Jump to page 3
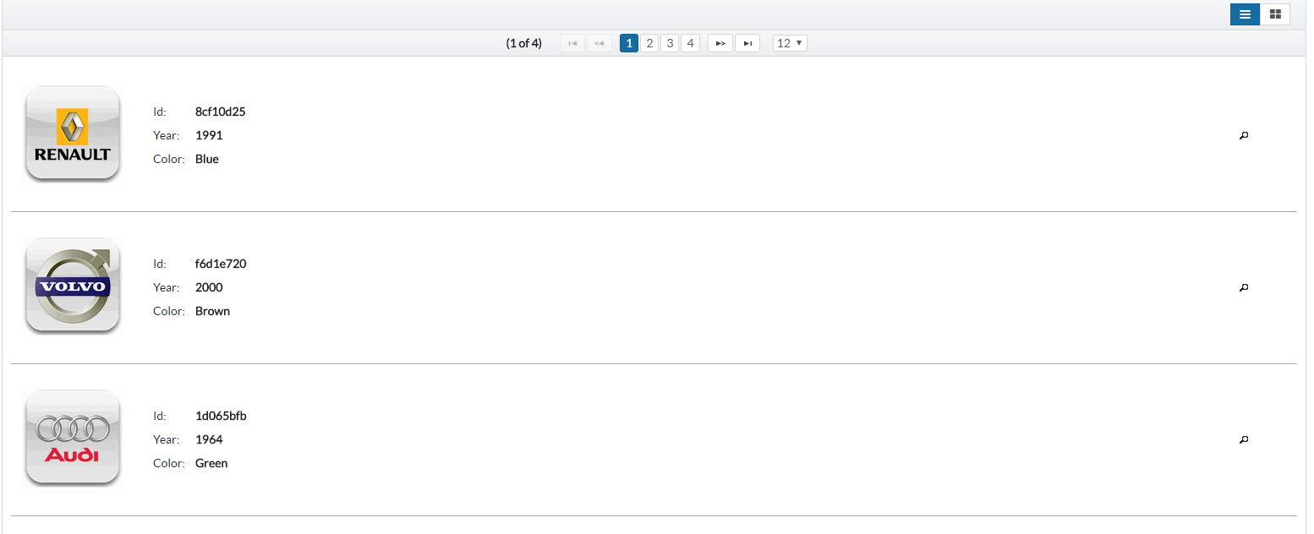This screenshot has height=534, width=1314. [x=670, y=43]
